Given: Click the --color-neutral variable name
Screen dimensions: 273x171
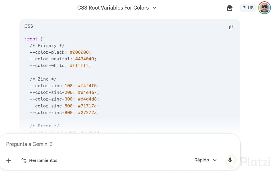Looking at the screenshot, I should coord(51,59).
